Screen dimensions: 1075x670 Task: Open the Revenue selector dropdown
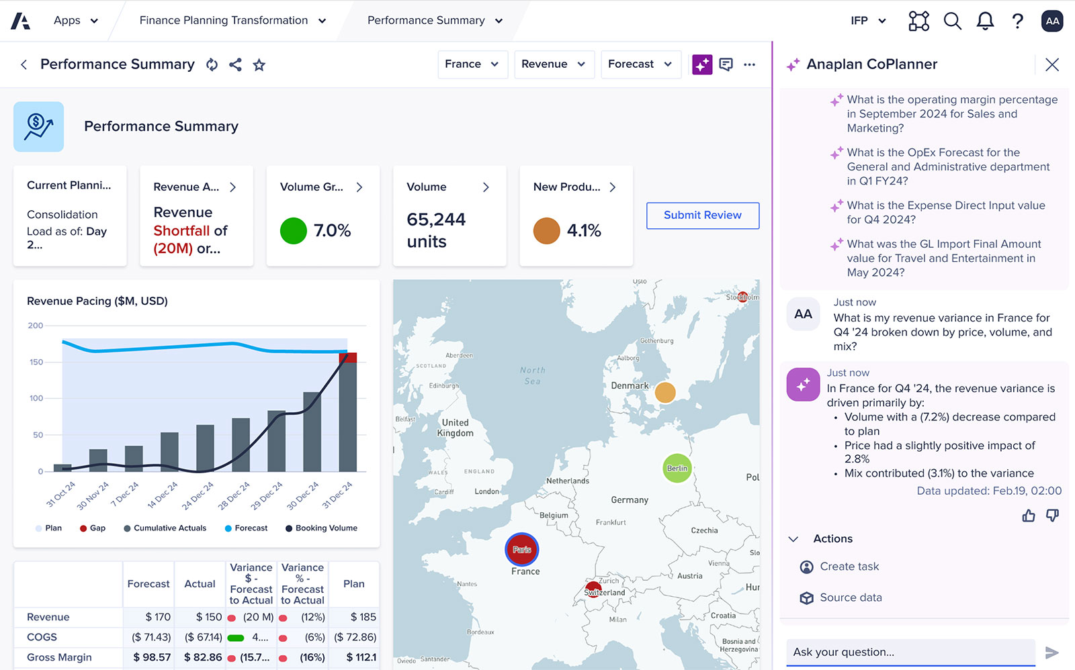click(x=554, y=64)
